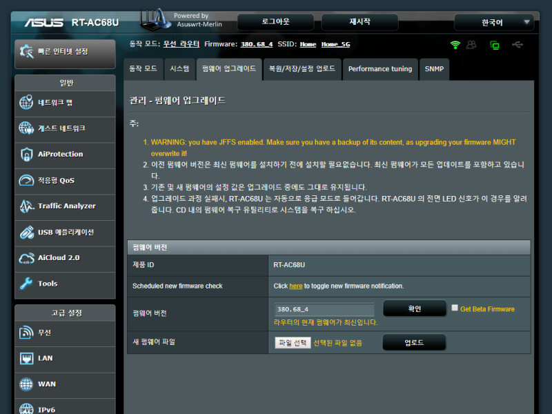Enable Get Beta Firmware

[x=453, y=308]
